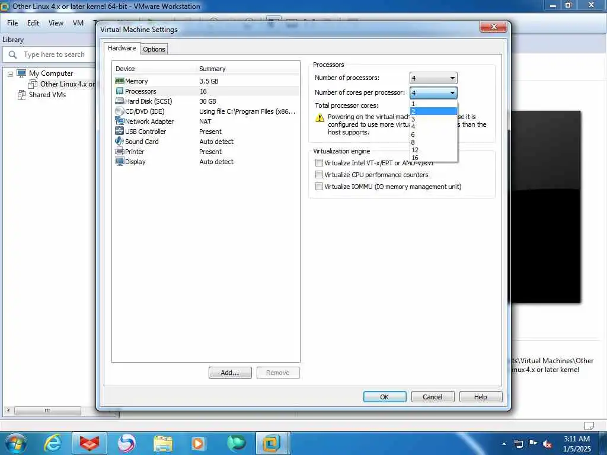Image resolution: width=607 pixels, height=455 pixels.
Task: Select the Memory 3.5 GB summary cell
Action: (x=209, y=81)
